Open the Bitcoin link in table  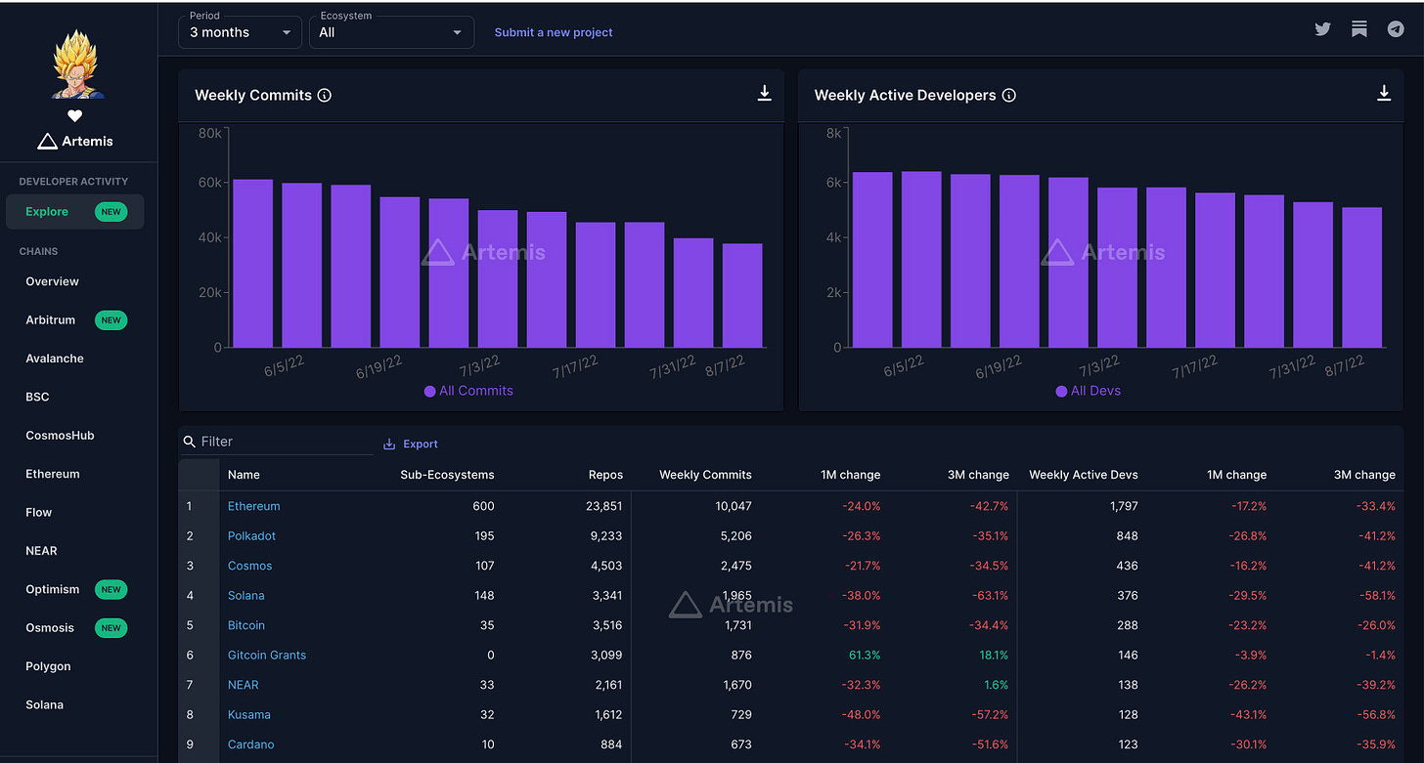coord(246,625)
